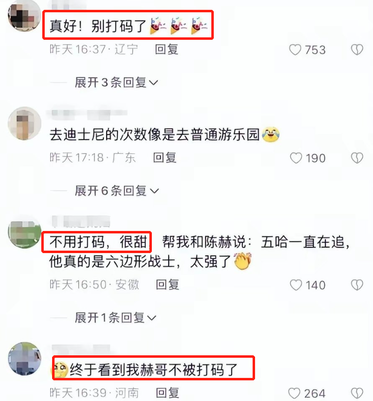Screen dimensions: 373x401
Task: Tap broken heart on 河南 comment
Action: (x=357, y=393)
